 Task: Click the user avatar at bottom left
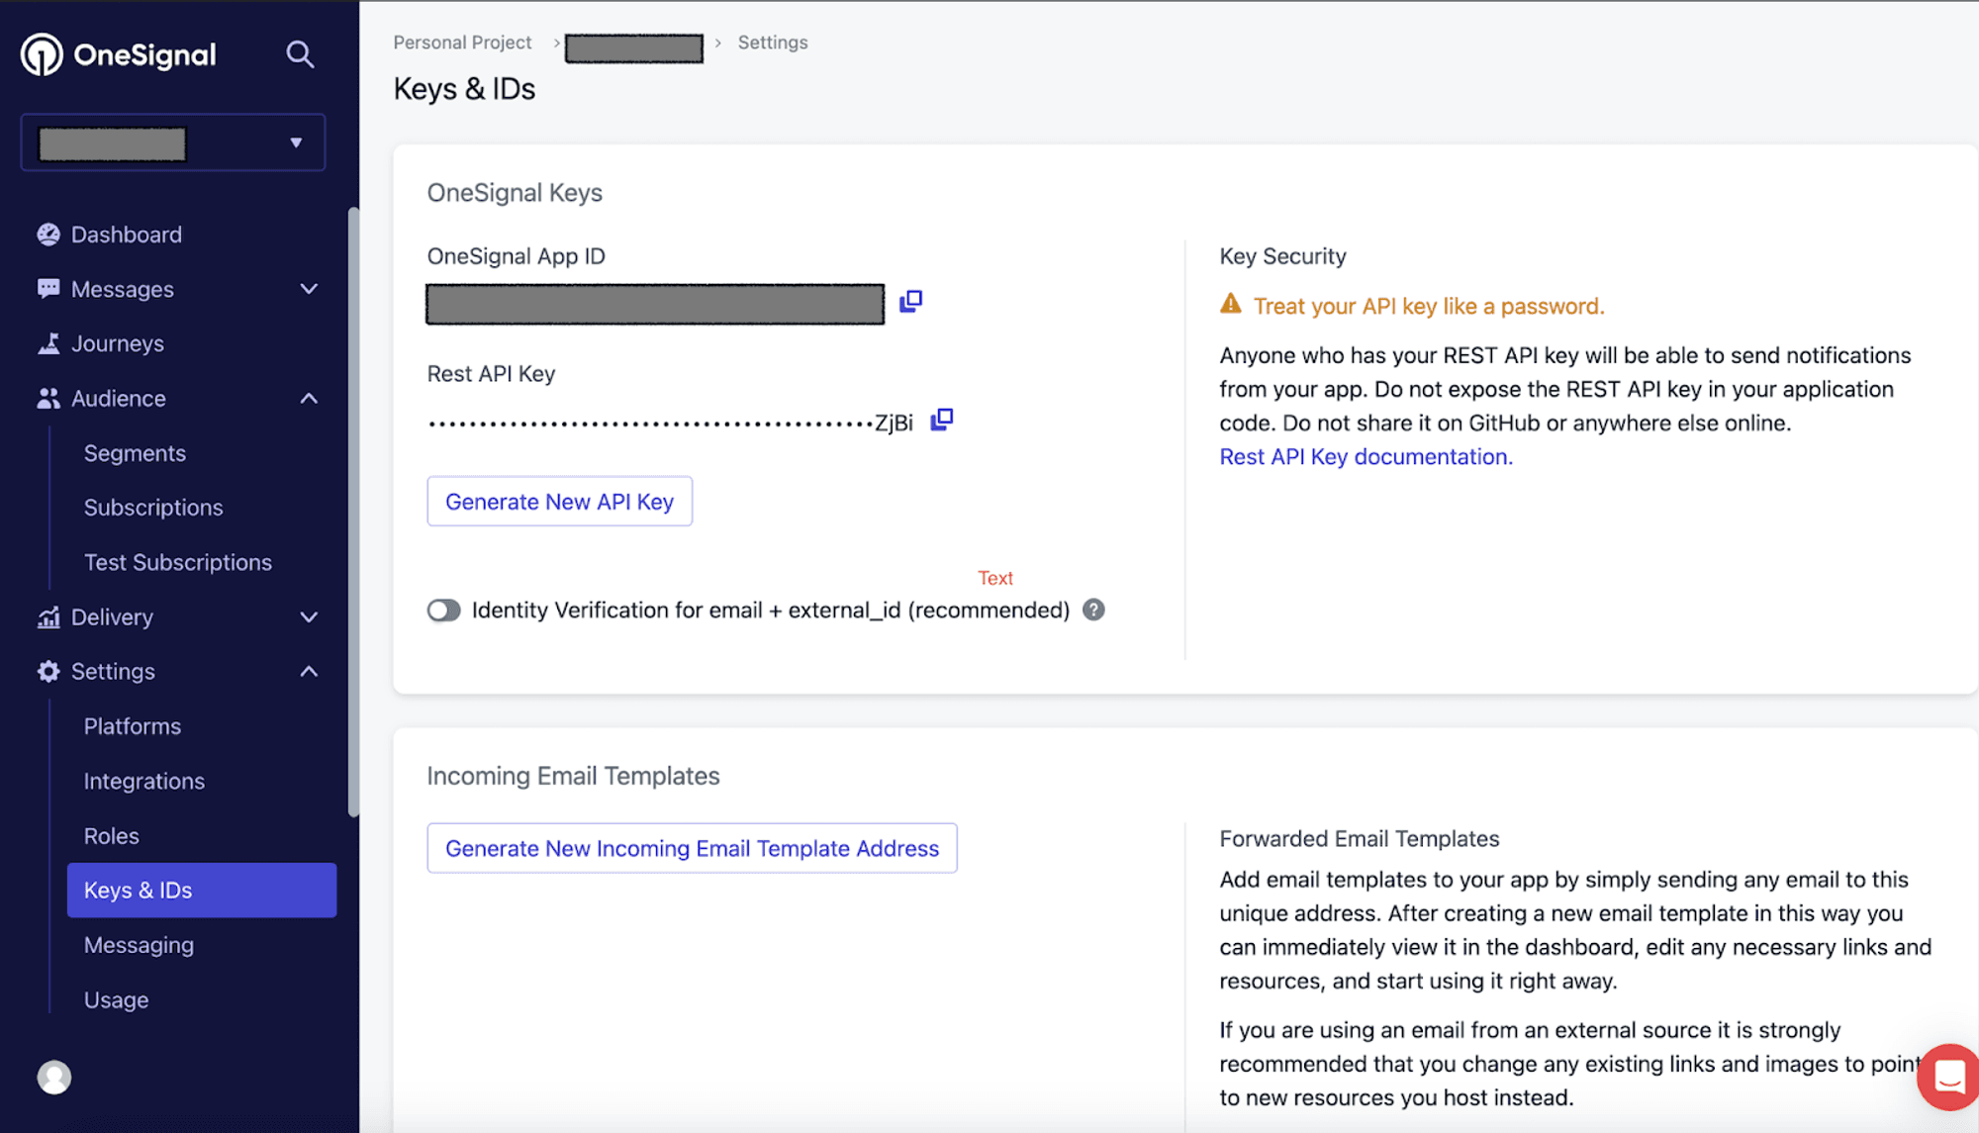click(53, 1077)
